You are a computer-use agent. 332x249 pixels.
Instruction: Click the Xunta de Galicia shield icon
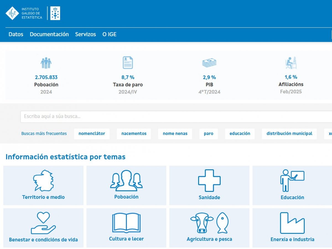pos(55,13)
